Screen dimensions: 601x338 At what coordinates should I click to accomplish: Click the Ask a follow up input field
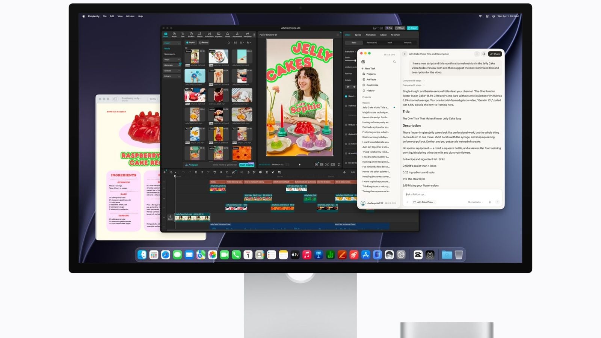[453, 194]
